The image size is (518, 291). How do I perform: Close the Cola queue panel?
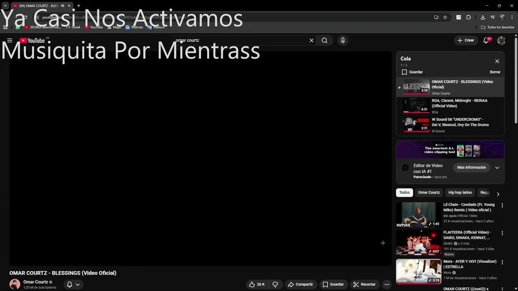[497, 61]
